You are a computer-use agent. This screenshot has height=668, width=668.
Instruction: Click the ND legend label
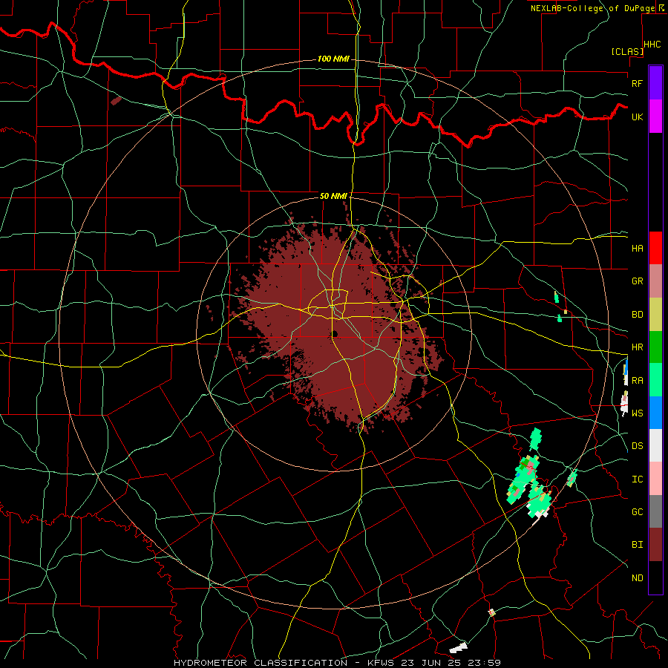click(637, 577)
